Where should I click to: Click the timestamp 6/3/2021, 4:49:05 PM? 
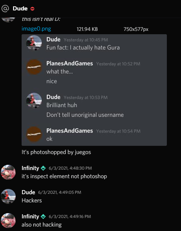tap(60, 192)
